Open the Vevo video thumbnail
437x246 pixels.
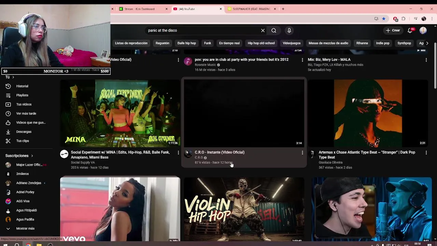coord(120,209)
